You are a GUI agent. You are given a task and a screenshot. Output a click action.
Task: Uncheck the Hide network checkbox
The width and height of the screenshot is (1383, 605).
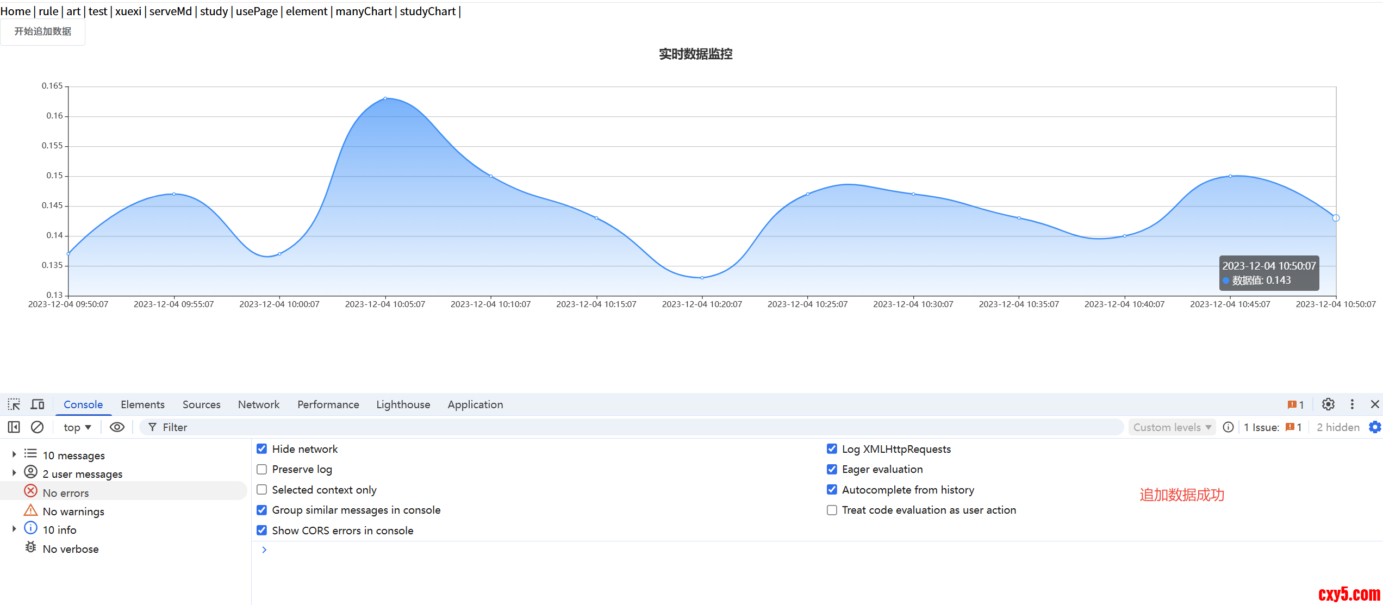(262, 449)
